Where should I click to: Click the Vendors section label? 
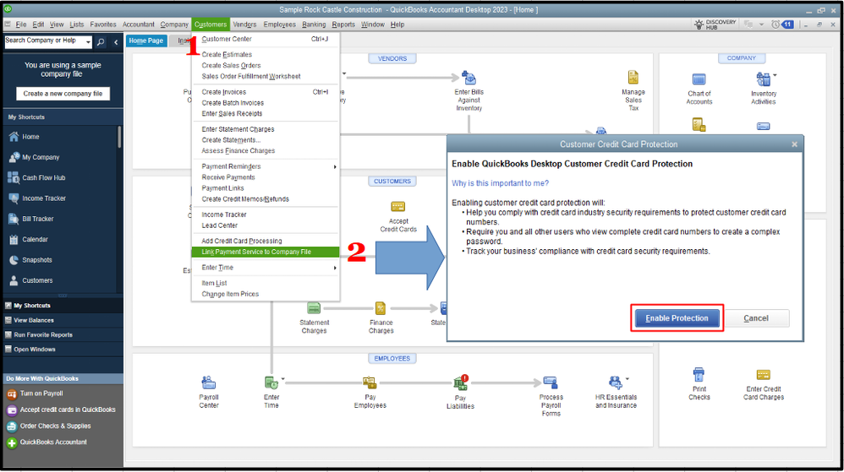click(x=392, y=58)
